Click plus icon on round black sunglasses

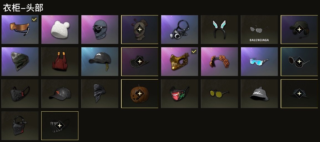299,61
